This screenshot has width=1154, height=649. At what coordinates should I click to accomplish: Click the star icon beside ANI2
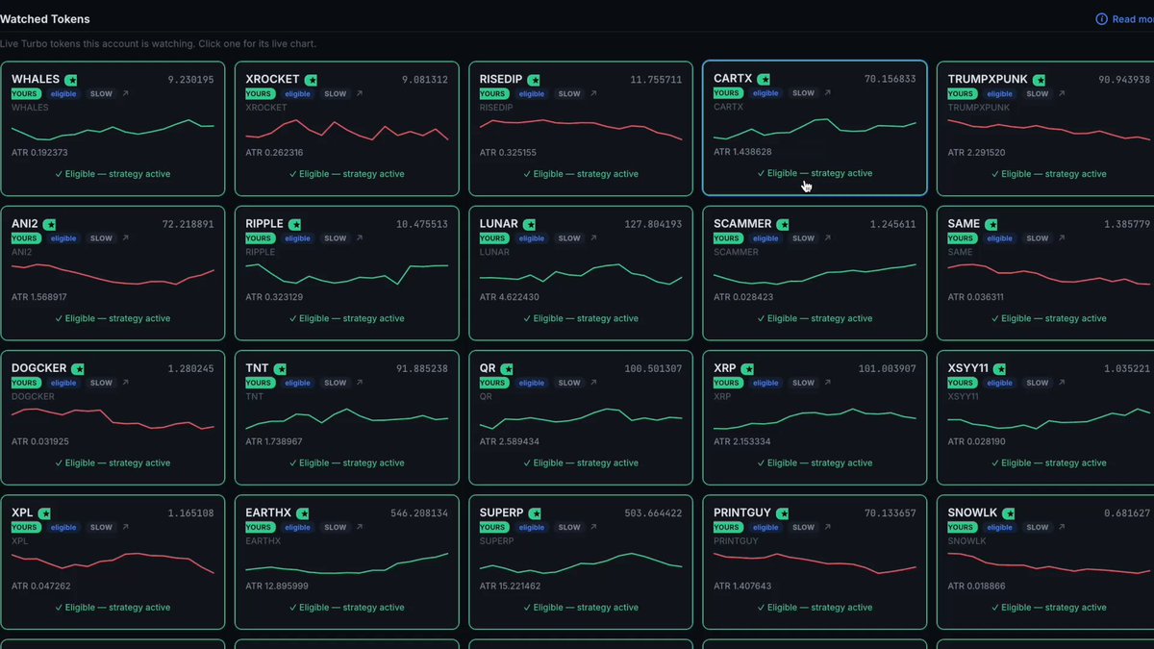(x=50, y=224)
